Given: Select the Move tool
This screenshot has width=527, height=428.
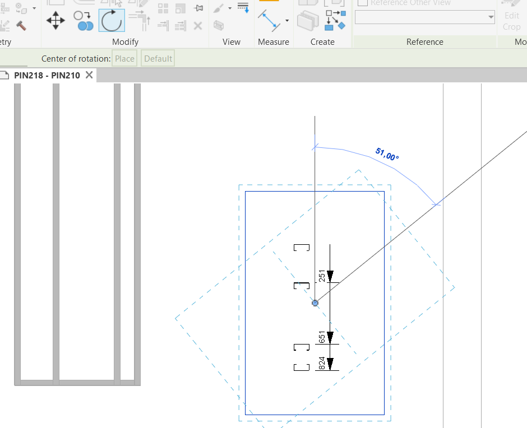Looking at the screenshot, I should tap(56, 20).
